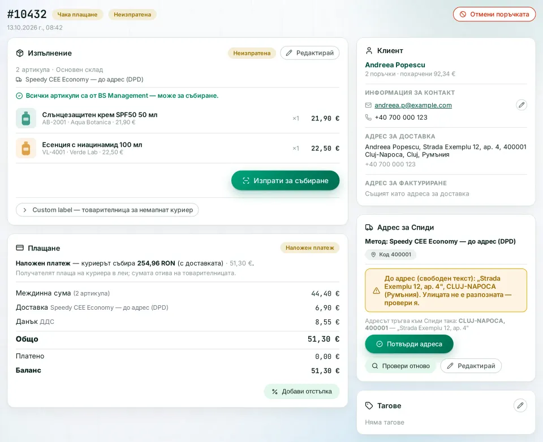Click the truck icon beside Адрес за Спиди
This screenshot has width=543, height=442.
click(x=369, y=227)
